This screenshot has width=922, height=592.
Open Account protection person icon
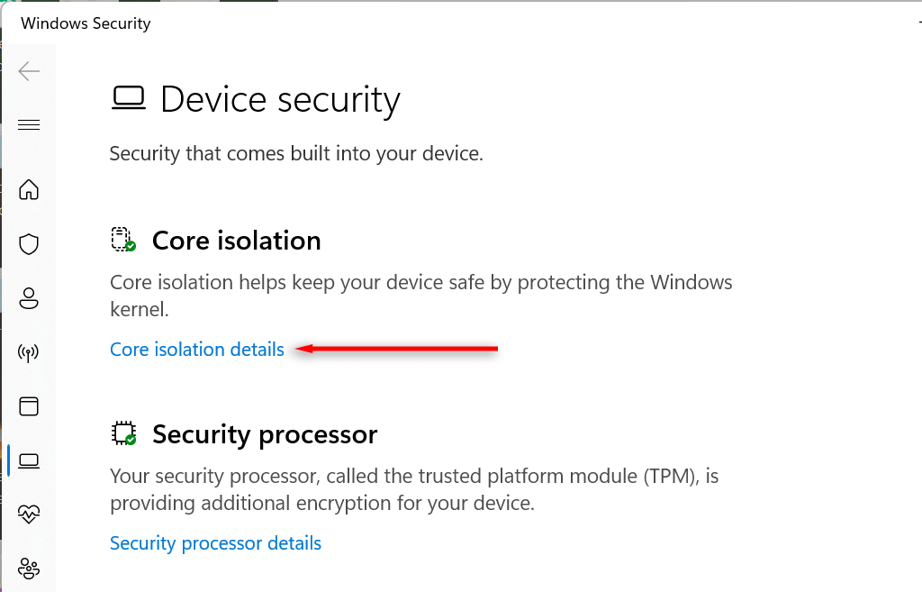[29, 298]
